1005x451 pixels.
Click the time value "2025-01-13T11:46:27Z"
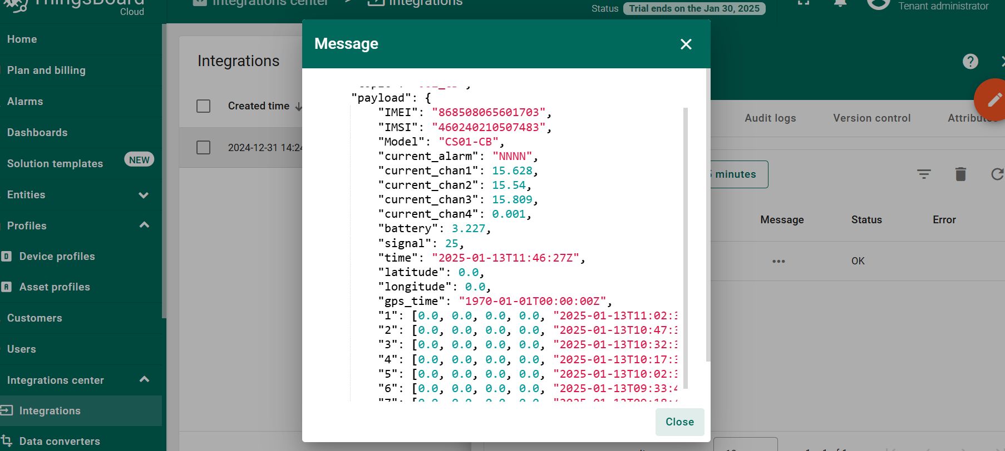point(506,258)
